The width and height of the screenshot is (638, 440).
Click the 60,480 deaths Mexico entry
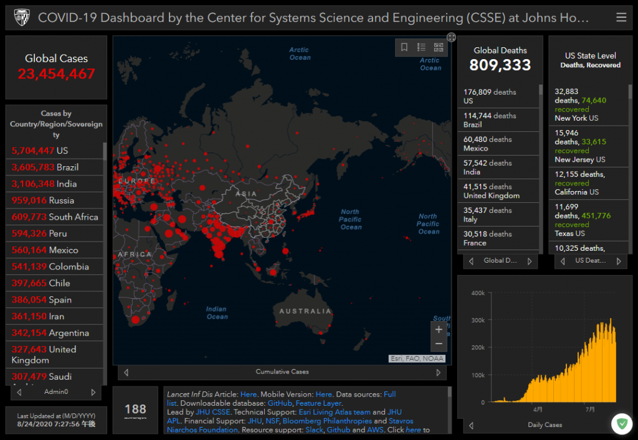click(x=498, y=143)
